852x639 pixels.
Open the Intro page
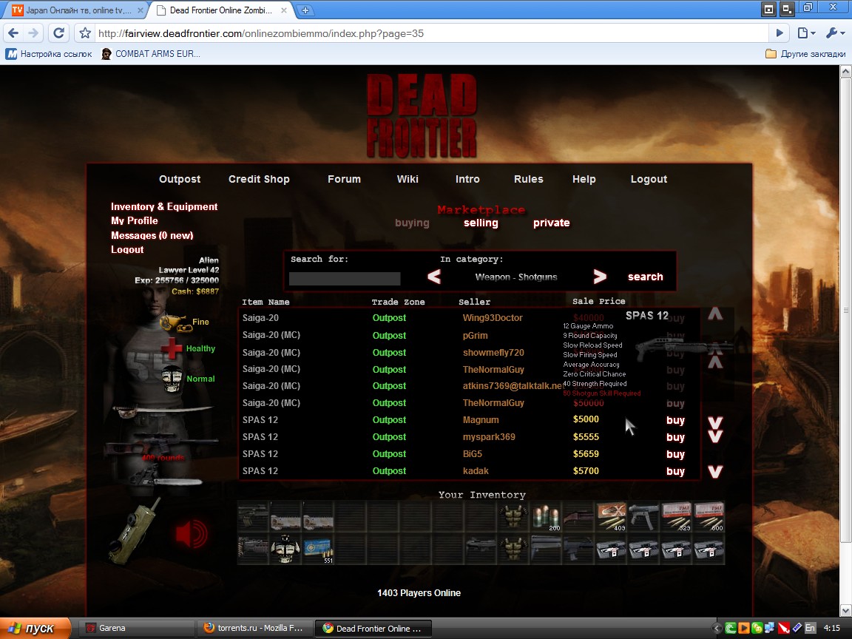pos(467,179)
